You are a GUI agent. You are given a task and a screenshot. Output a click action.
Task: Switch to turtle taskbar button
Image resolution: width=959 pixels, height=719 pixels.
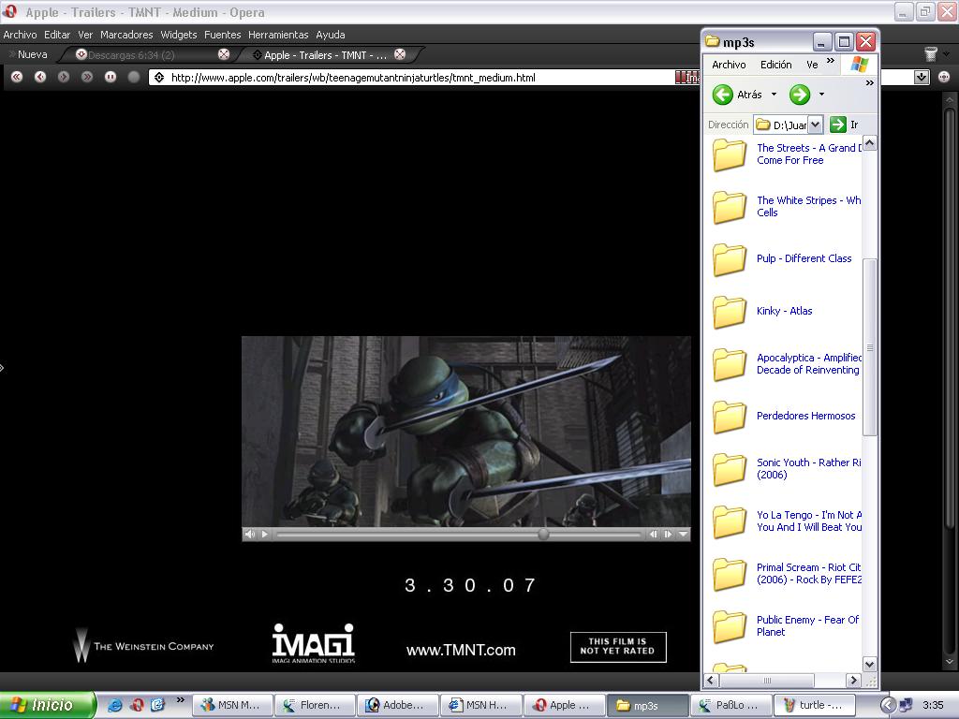815,705
